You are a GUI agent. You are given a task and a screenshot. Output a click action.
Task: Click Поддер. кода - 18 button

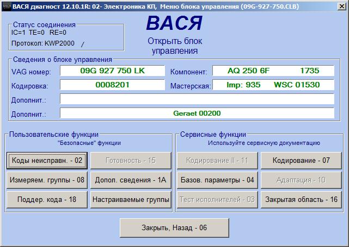(47, 200)
